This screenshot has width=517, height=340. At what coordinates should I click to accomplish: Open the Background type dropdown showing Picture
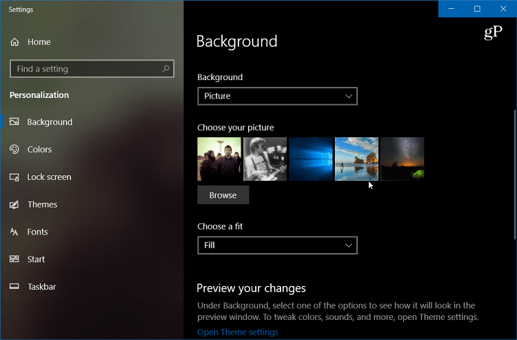click(277, 96)
